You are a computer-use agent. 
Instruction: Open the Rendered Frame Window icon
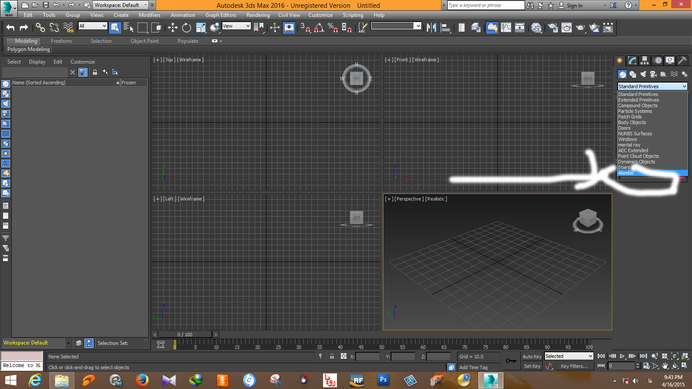pyautogui.click(x=567, y=28)
